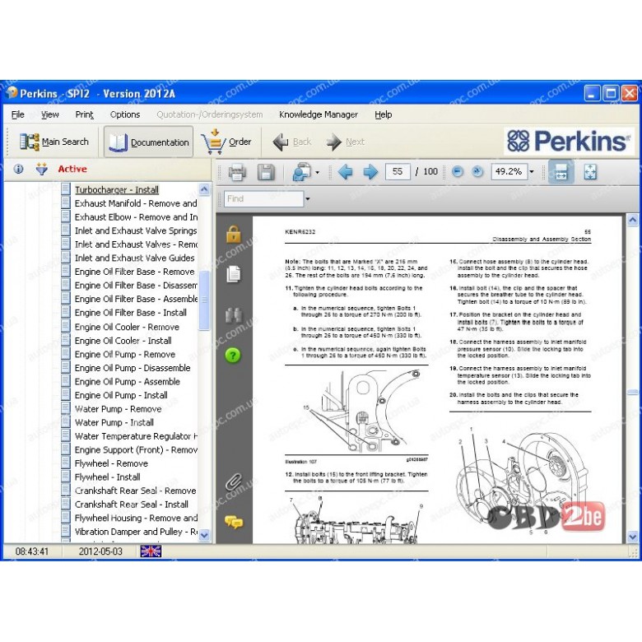Click the padlock security icon
The height and width of the screenshot is (642, 642).
click(x=234, y=234)
